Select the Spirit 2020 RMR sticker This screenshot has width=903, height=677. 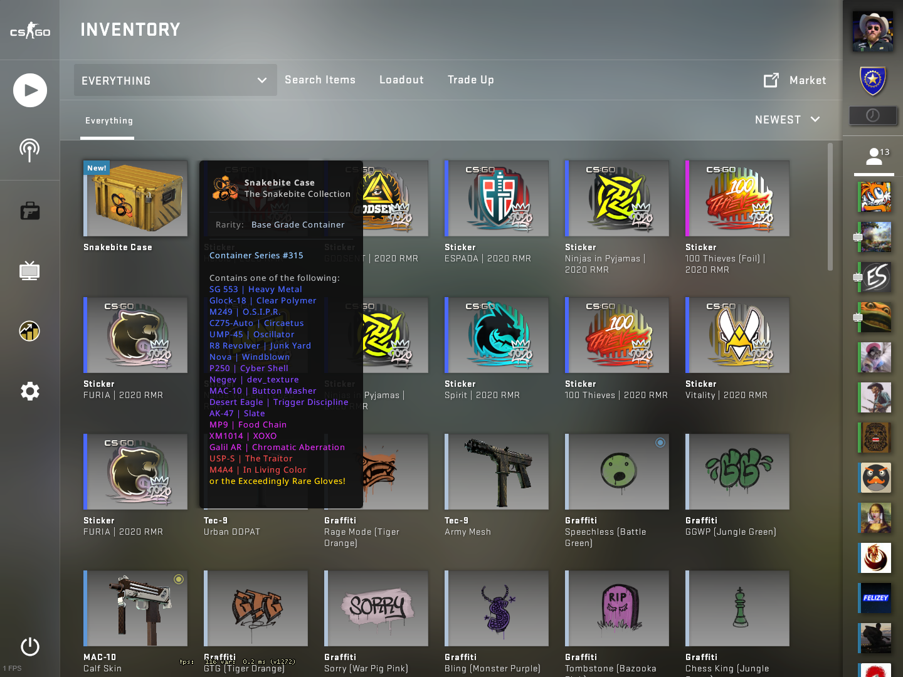(x=497, y=335)
